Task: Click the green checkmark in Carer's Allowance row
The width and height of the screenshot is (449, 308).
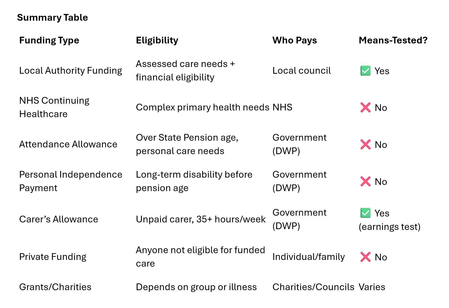Action: point(365,213)
